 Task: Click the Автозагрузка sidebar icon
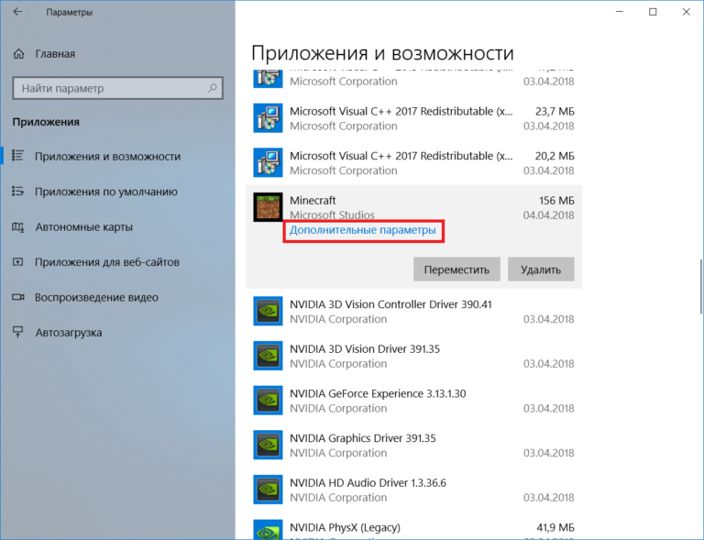click(17, 332)
